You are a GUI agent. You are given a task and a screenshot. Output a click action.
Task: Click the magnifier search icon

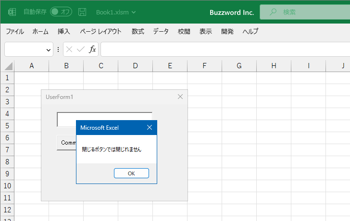pyautogui.click(x=273, y=12)
